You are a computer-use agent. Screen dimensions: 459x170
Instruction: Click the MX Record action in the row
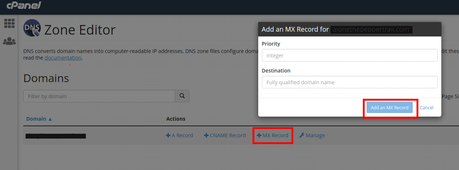click(x=273, y=135)
